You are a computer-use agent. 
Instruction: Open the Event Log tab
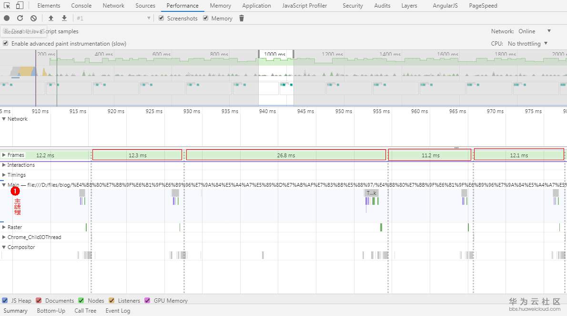(x=118, y=311)
